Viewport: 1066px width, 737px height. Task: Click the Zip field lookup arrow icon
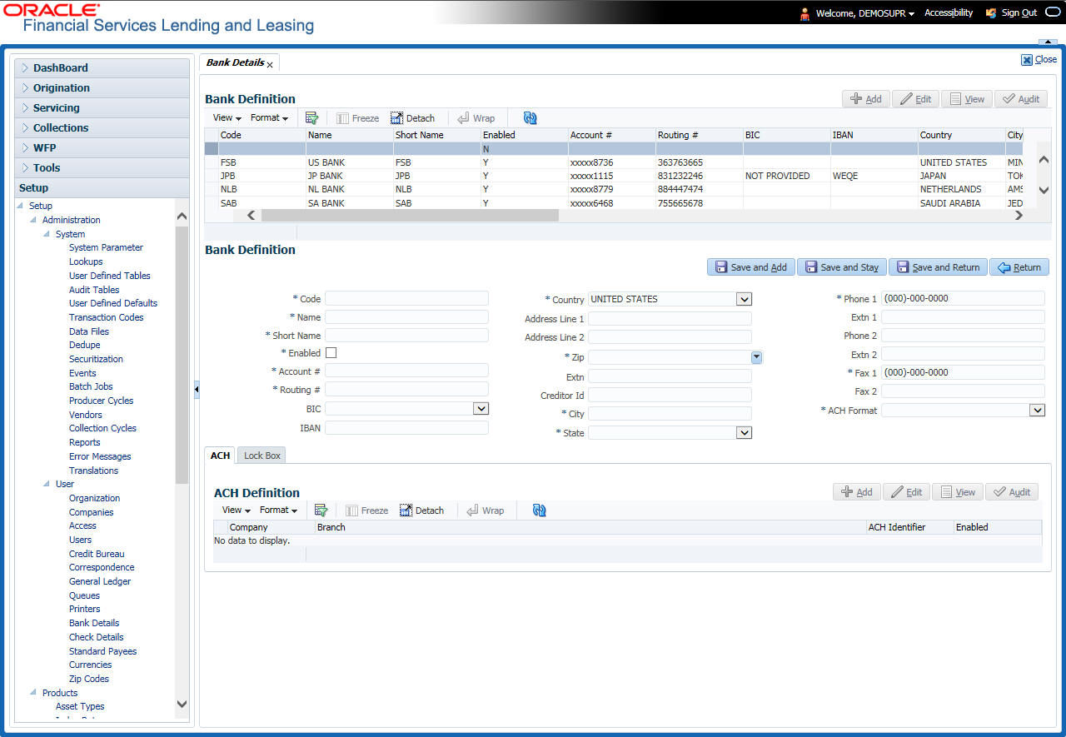coord(756,357)
